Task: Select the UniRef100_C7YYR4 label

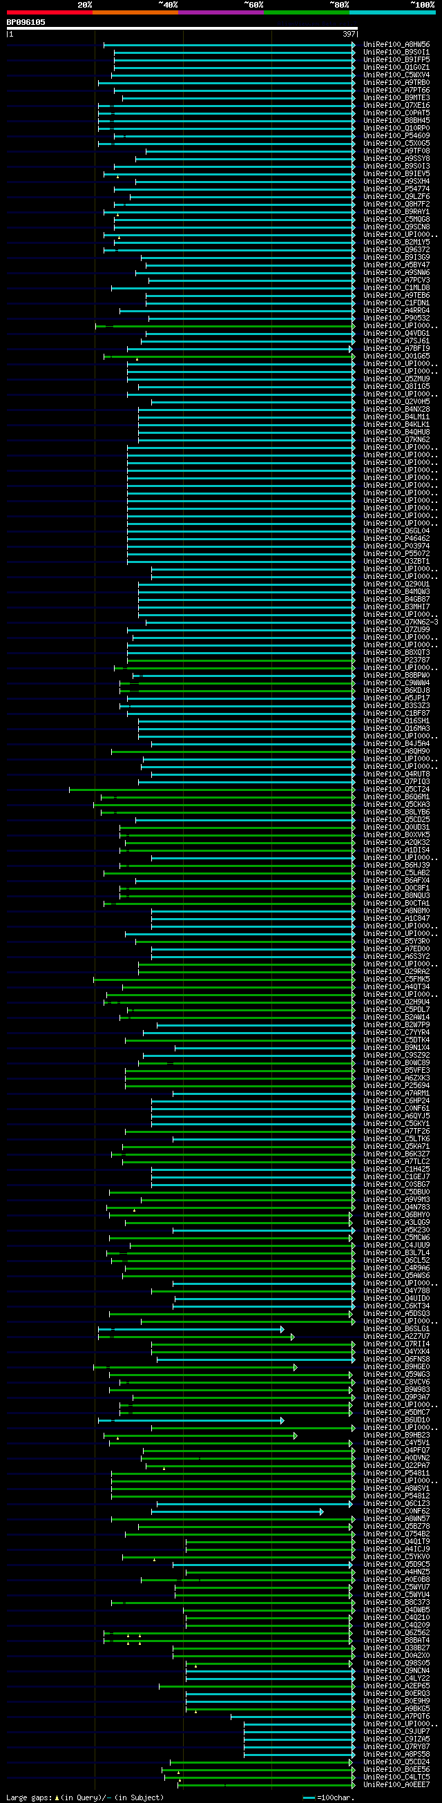Action: click(x=396, y=1033)
